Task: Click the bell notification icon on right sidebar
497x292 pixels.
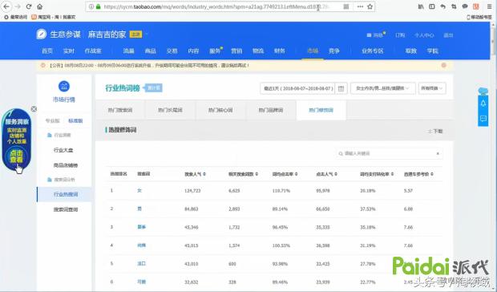Action: (x=483, y=103)
